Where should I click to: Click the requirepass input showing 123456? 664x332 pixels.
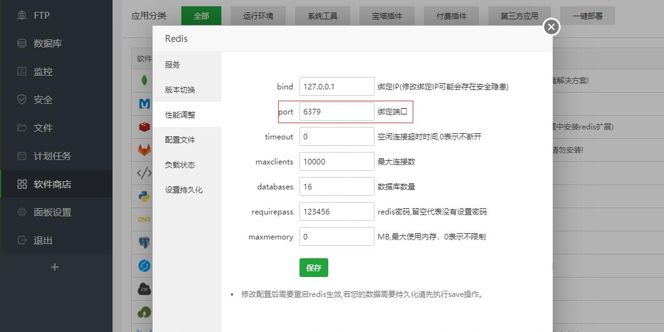[337, 211]
